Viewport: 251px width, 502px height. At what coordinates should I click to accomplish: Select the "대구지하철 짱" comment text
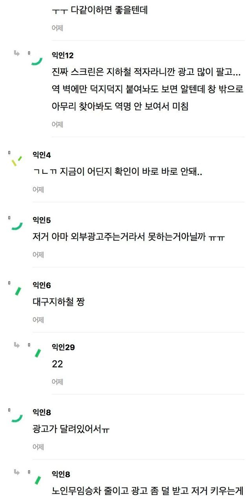58,302
